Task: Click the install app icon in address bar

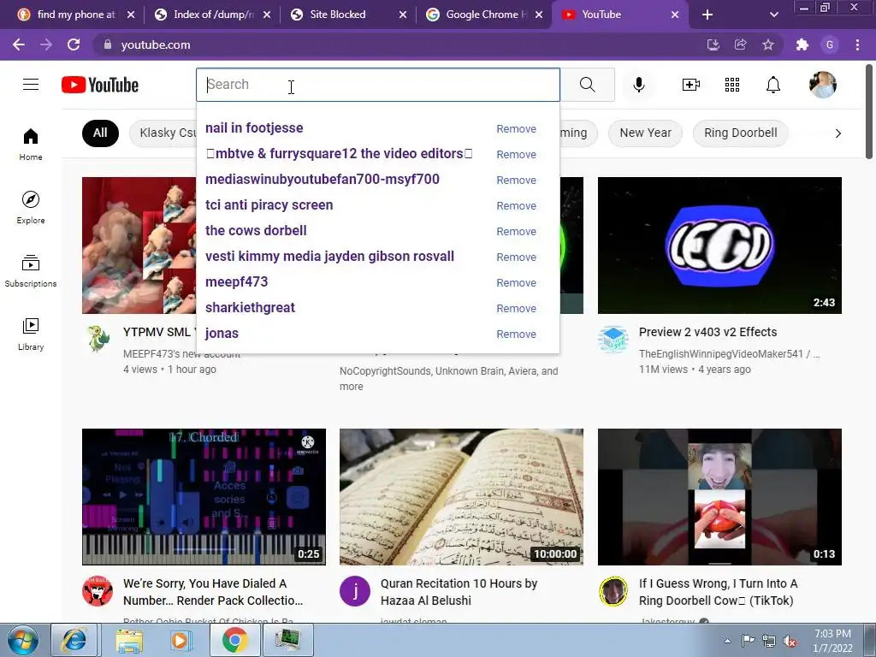Action: coord(713,44)
